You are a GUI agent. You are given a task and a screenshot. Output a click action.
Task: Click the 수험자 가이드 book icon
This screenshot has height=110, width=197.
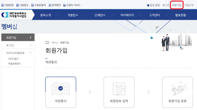(64, 5)
